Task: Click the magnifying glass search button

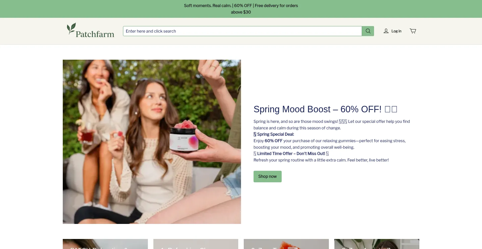Action: tap(368, 31)
